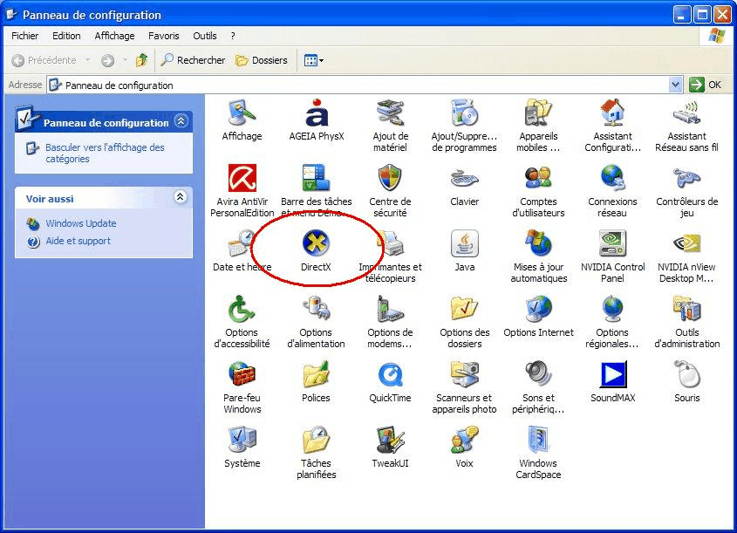
Task: Open Date et heure icon
Action: pos(242,243)
